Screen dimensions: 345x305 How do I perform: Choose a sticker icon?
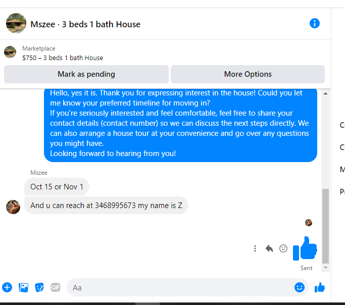pyautogui.click(x=39, y=287)
